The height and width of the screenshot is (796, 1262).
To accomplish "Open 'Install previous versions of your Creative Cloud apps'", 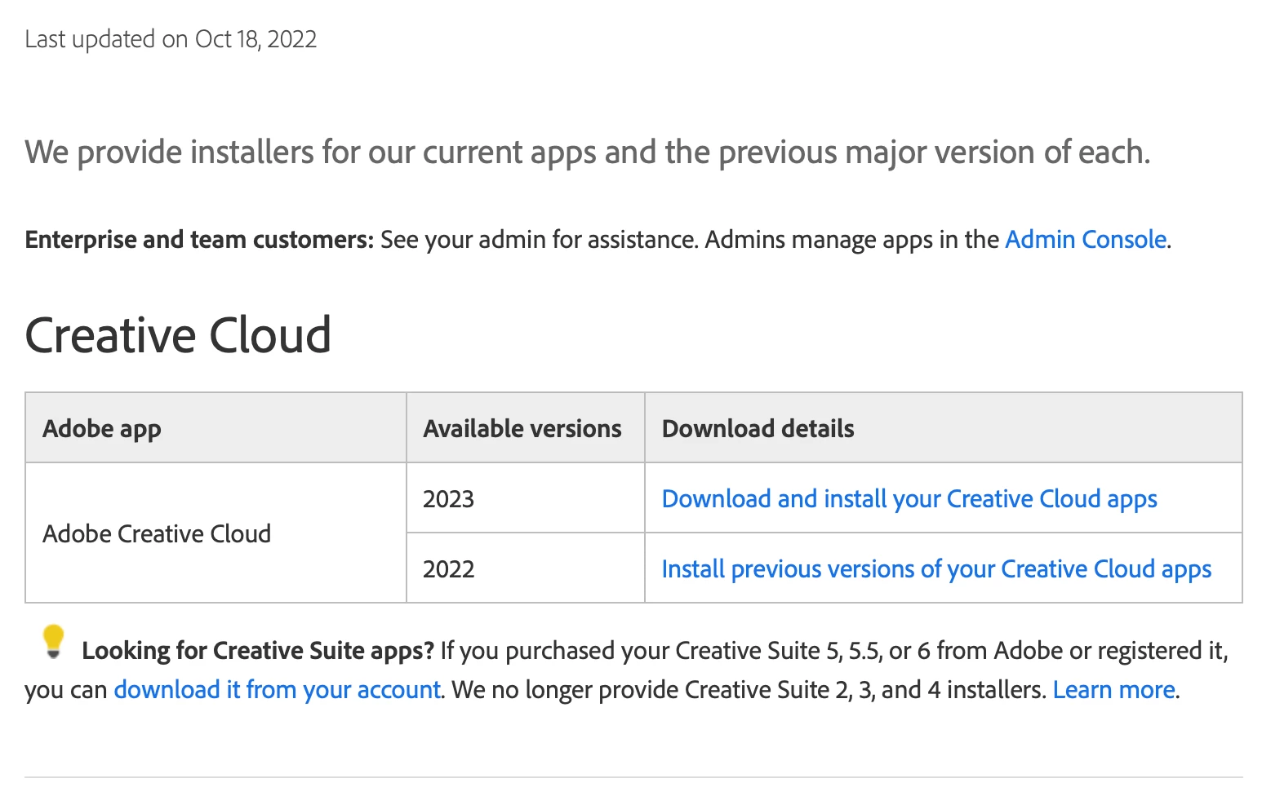I will (935, 569).
